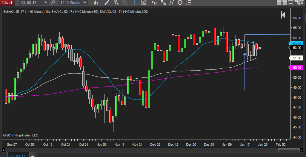This screenshot has width=306, height=157.
Task: Open the Data Series bars icon
Action: 154,2
